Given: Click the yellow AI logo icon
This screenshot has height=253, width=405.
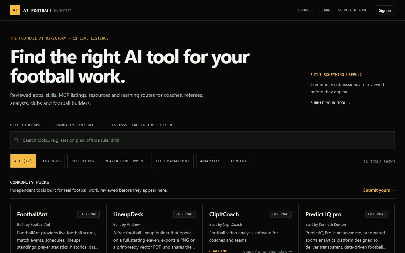Looking at the screenshot, I should (x=15, y=10).
